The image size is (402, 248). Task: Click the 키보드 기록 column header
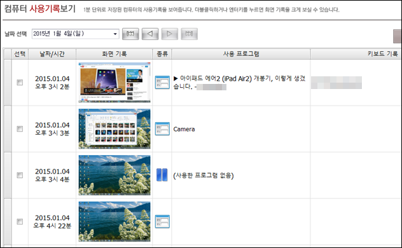click(356, 54)
